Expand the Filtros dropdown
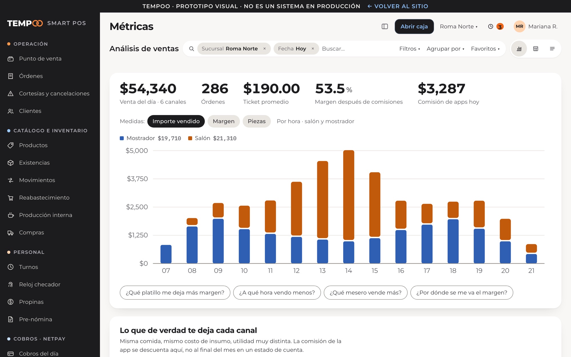Screen dimensions: 571x357 [x=409, y=49]
